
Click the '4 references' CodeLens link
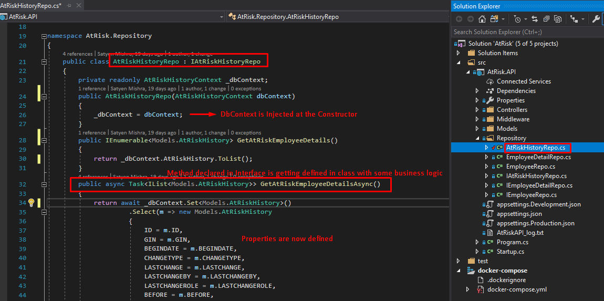click(x=77, y=54)
